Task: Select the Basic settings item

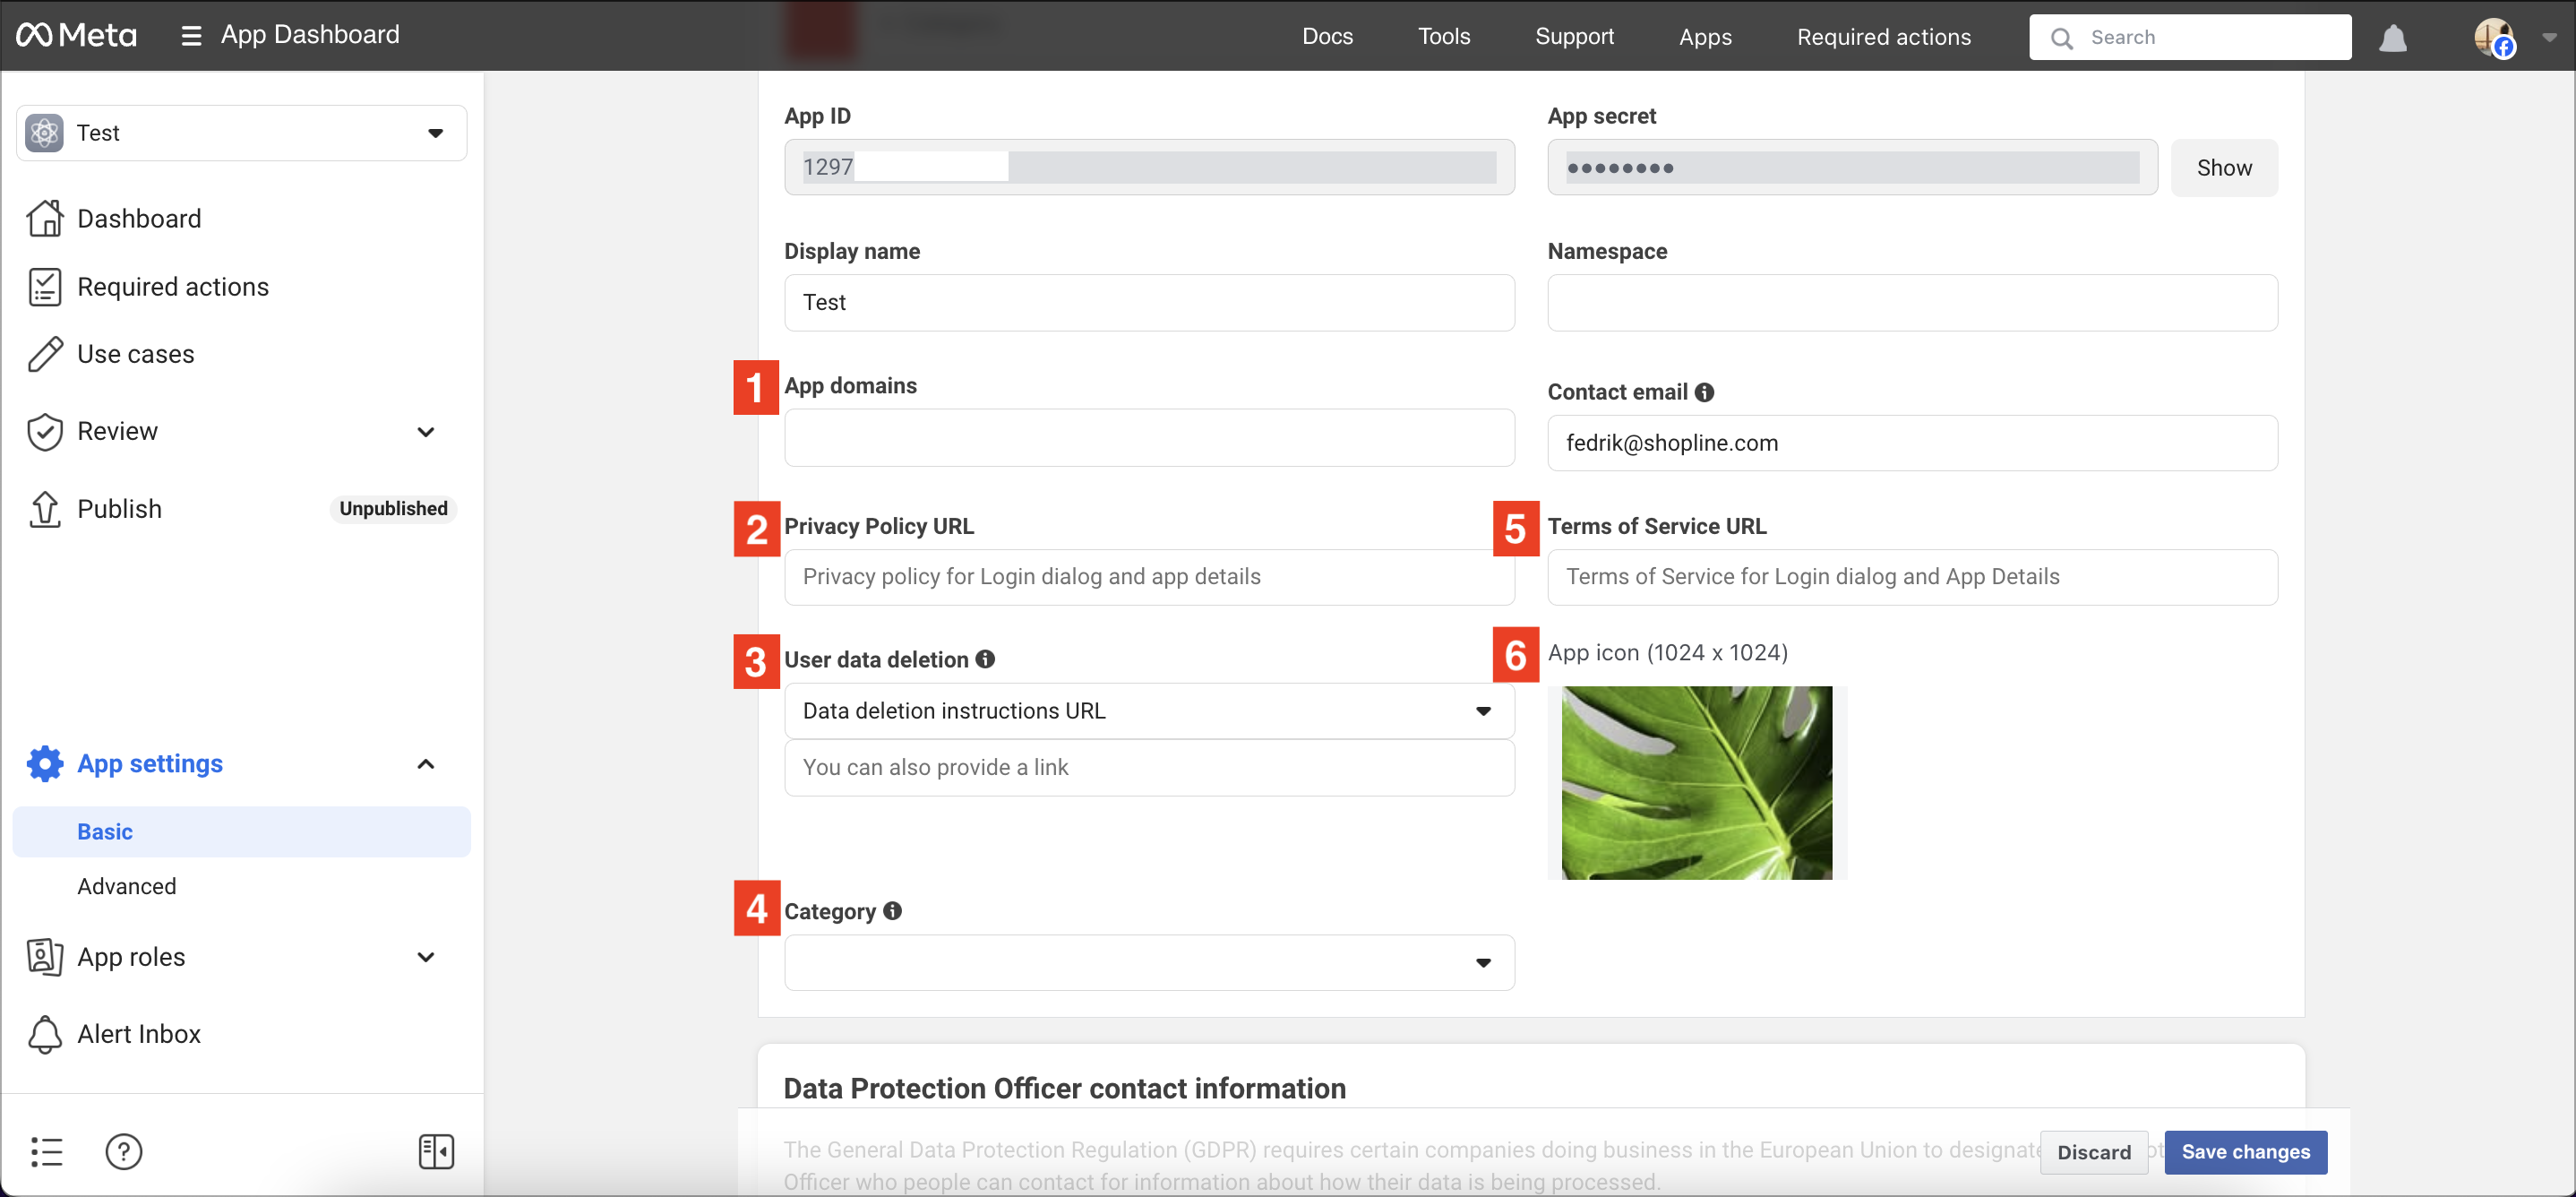Action: tap(242, 832)
